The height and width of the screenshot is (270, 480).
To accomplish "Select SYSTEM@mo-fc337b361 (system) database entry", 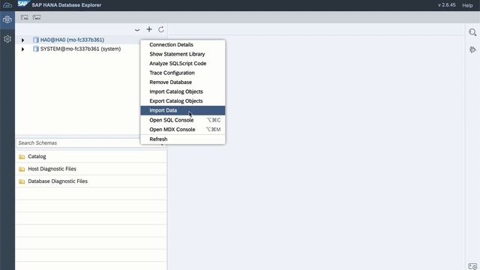I will click(80, 49).
